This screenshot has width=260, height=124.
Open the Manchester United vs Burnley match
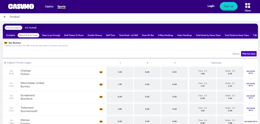(x=32, y=85)
